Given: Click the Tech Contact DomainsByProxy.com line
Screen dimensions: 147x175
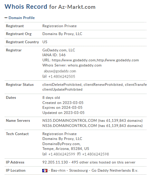Looking at the screenshot, I should [x=61, y=144].
